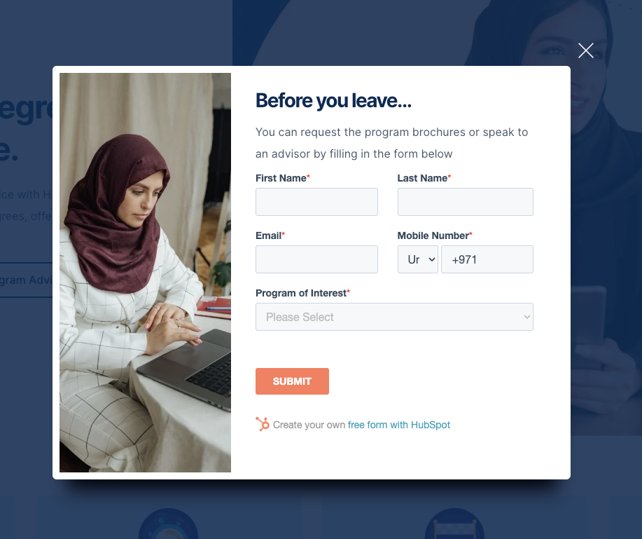
Task: Click the Before you leave heading
Action: pos(333,100)
